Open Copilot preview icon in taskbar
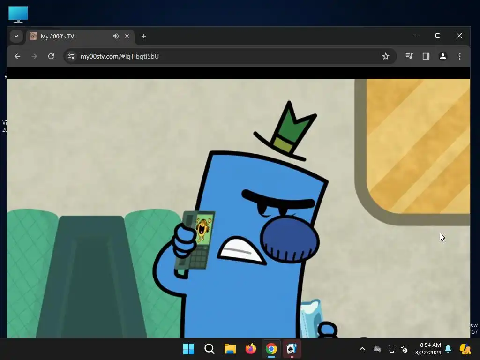The image size is (480, 360). [465, 349]
